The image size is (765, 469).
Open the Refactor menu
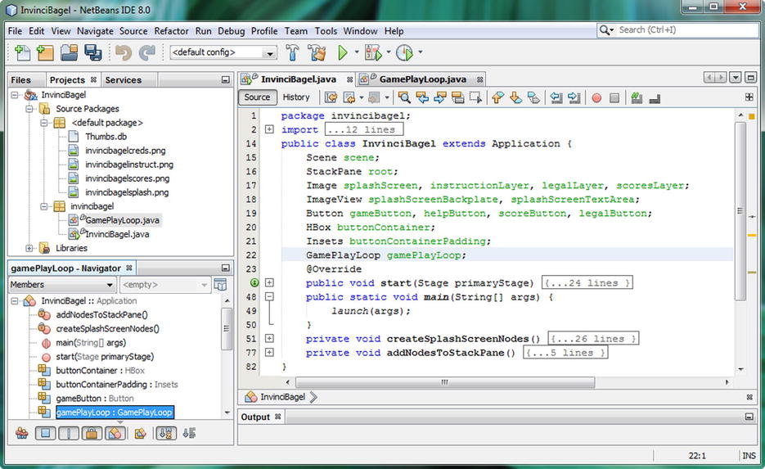click(x=171, y=31)
